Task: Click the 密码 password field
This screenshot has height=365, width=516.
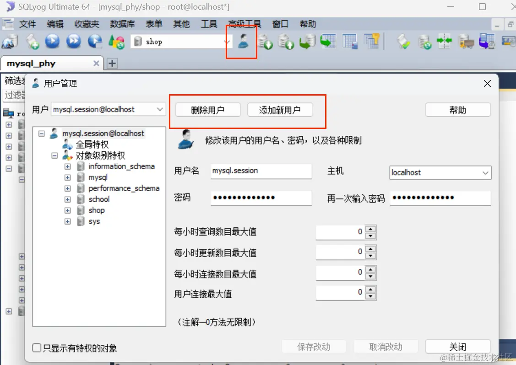Action: pos(261,198)
